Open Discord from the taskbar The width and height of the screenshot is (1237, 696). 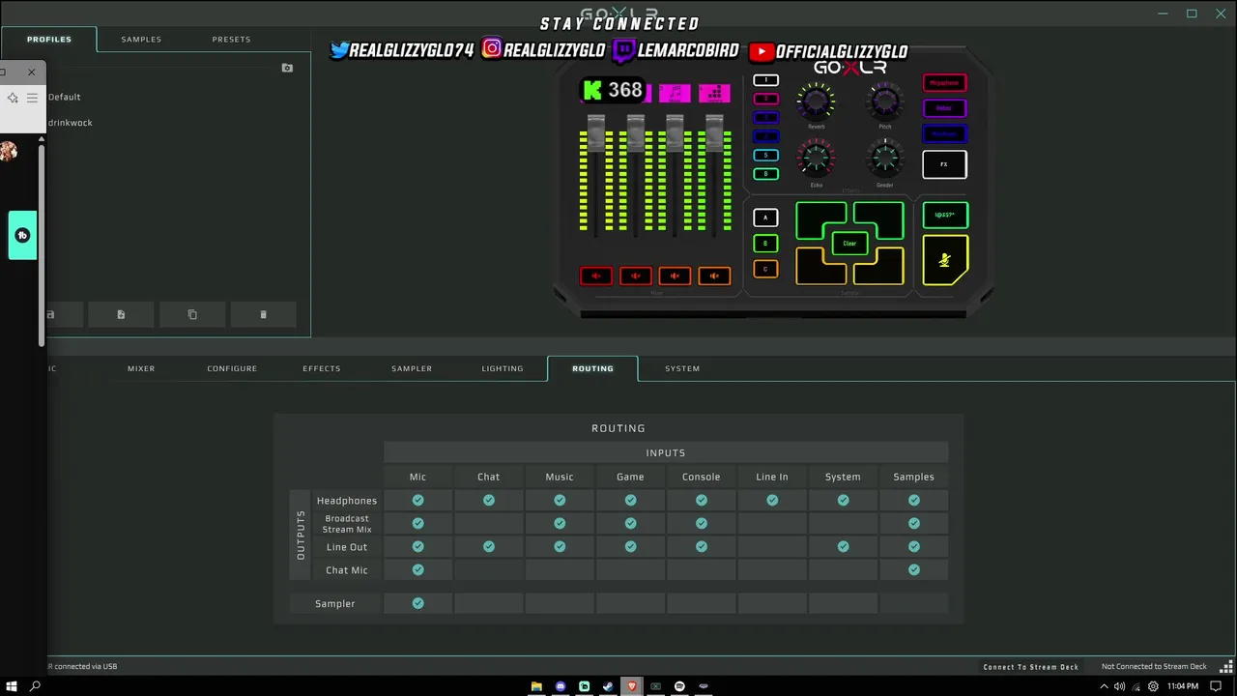click(561, 686)
